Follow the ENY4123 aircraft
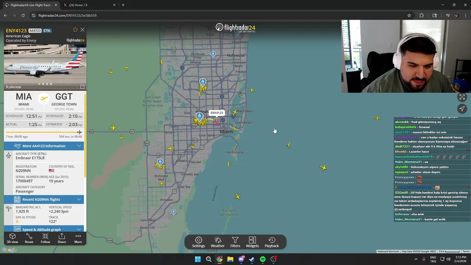The image size is (471, 265). click(45, 238)
